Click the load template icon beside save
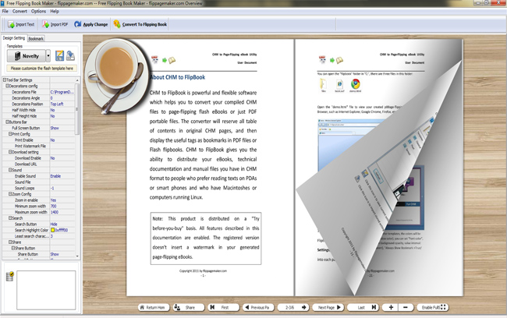 (70, 55)
